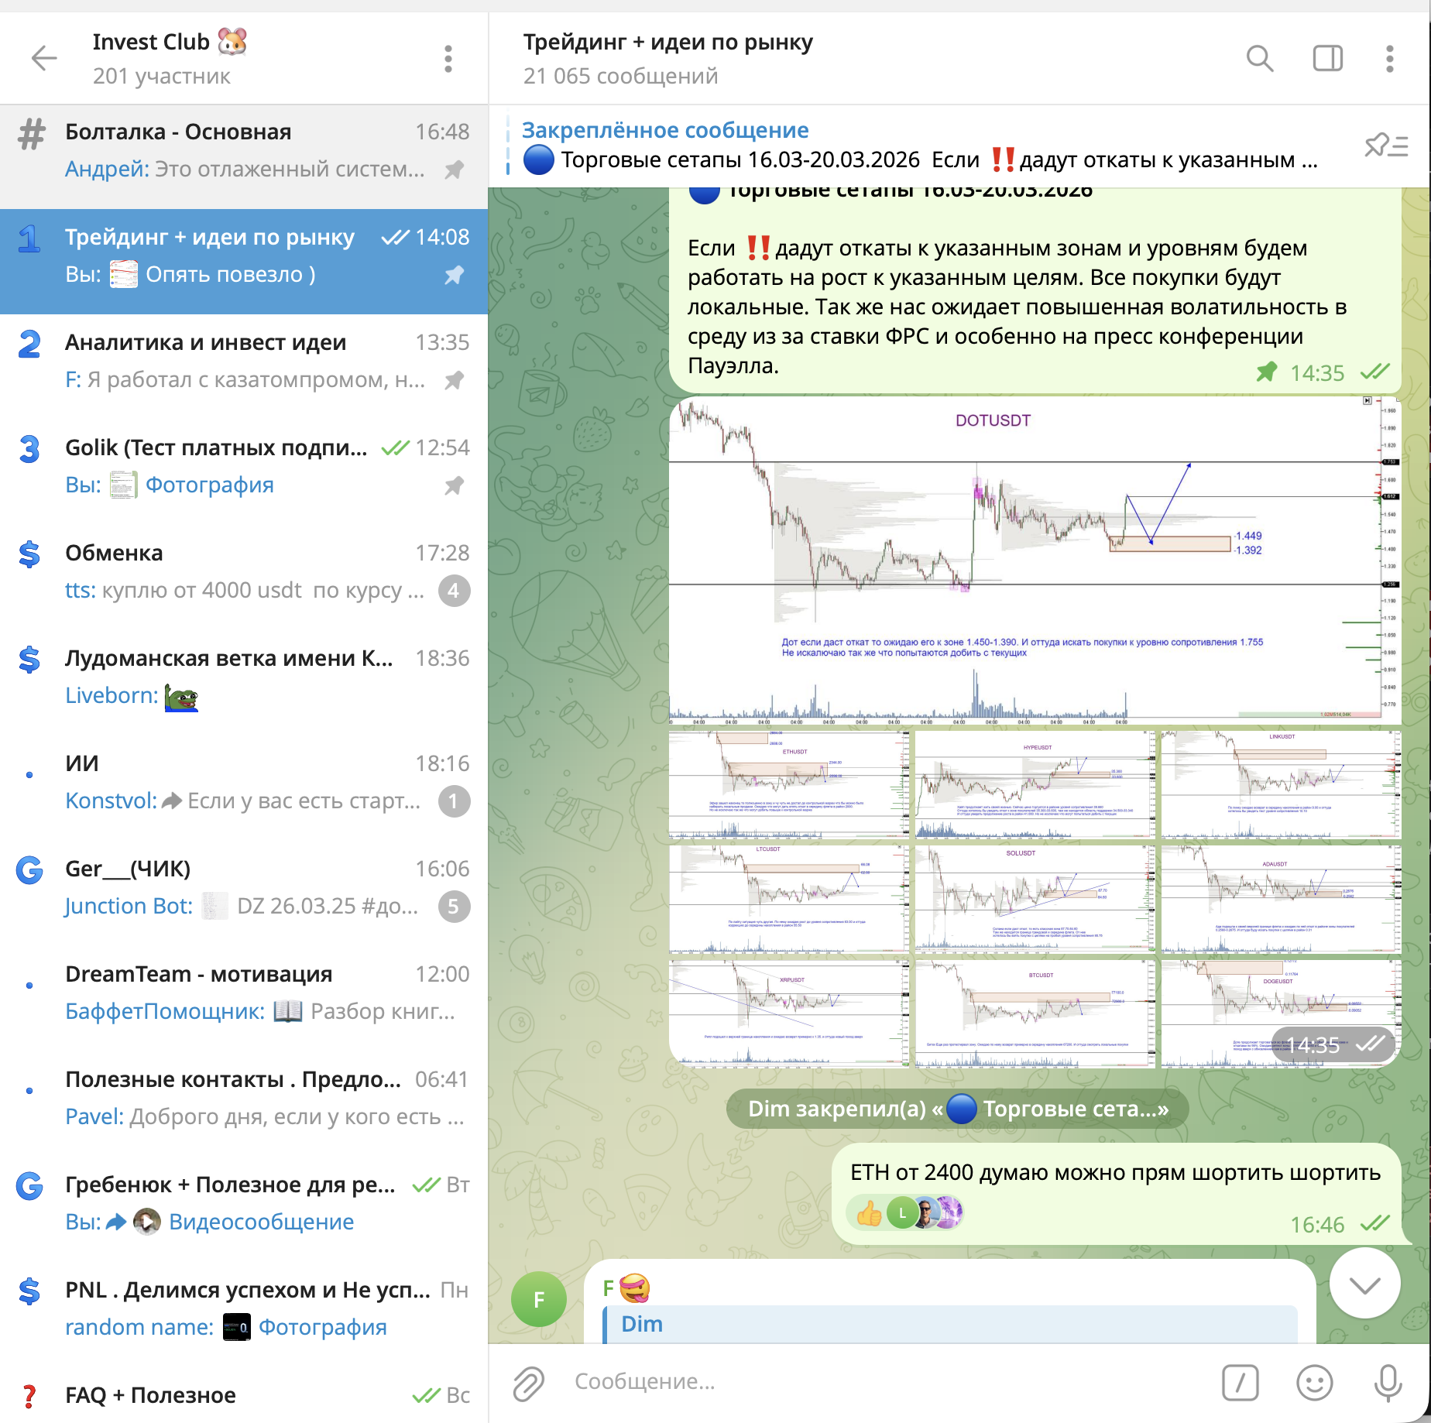This screenshot has width=1431, height=1423.
Task: Open the emoji picker smiley icon
Action: point(1314,1382)
